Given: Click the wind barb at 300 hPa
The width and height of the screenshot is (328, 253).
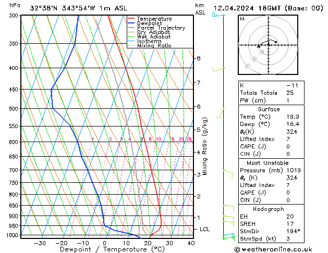Looking at the screenshot, I should (218, 15).
